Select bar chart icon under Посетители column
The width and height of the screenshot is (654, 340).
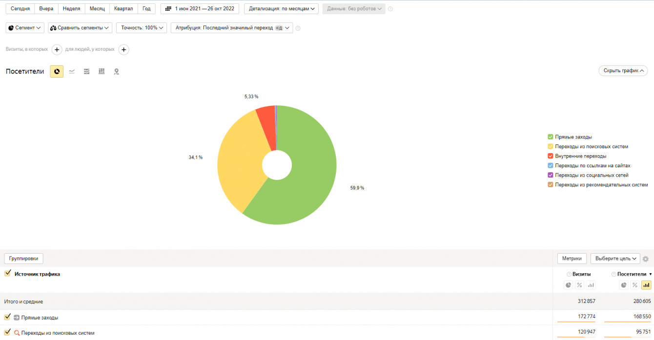coord(646,285)
